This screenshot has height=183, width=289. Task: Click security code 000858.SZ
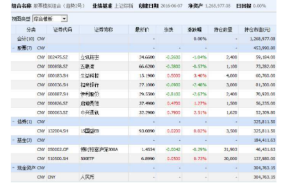click(58, 67)
